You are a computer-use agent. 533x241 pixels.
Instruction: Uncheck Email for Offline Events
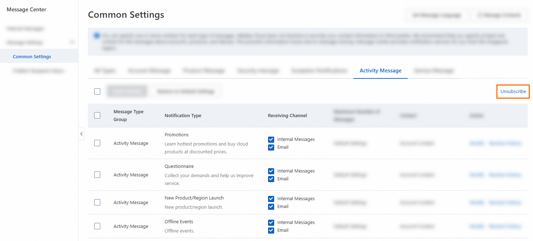click(271, 230)
